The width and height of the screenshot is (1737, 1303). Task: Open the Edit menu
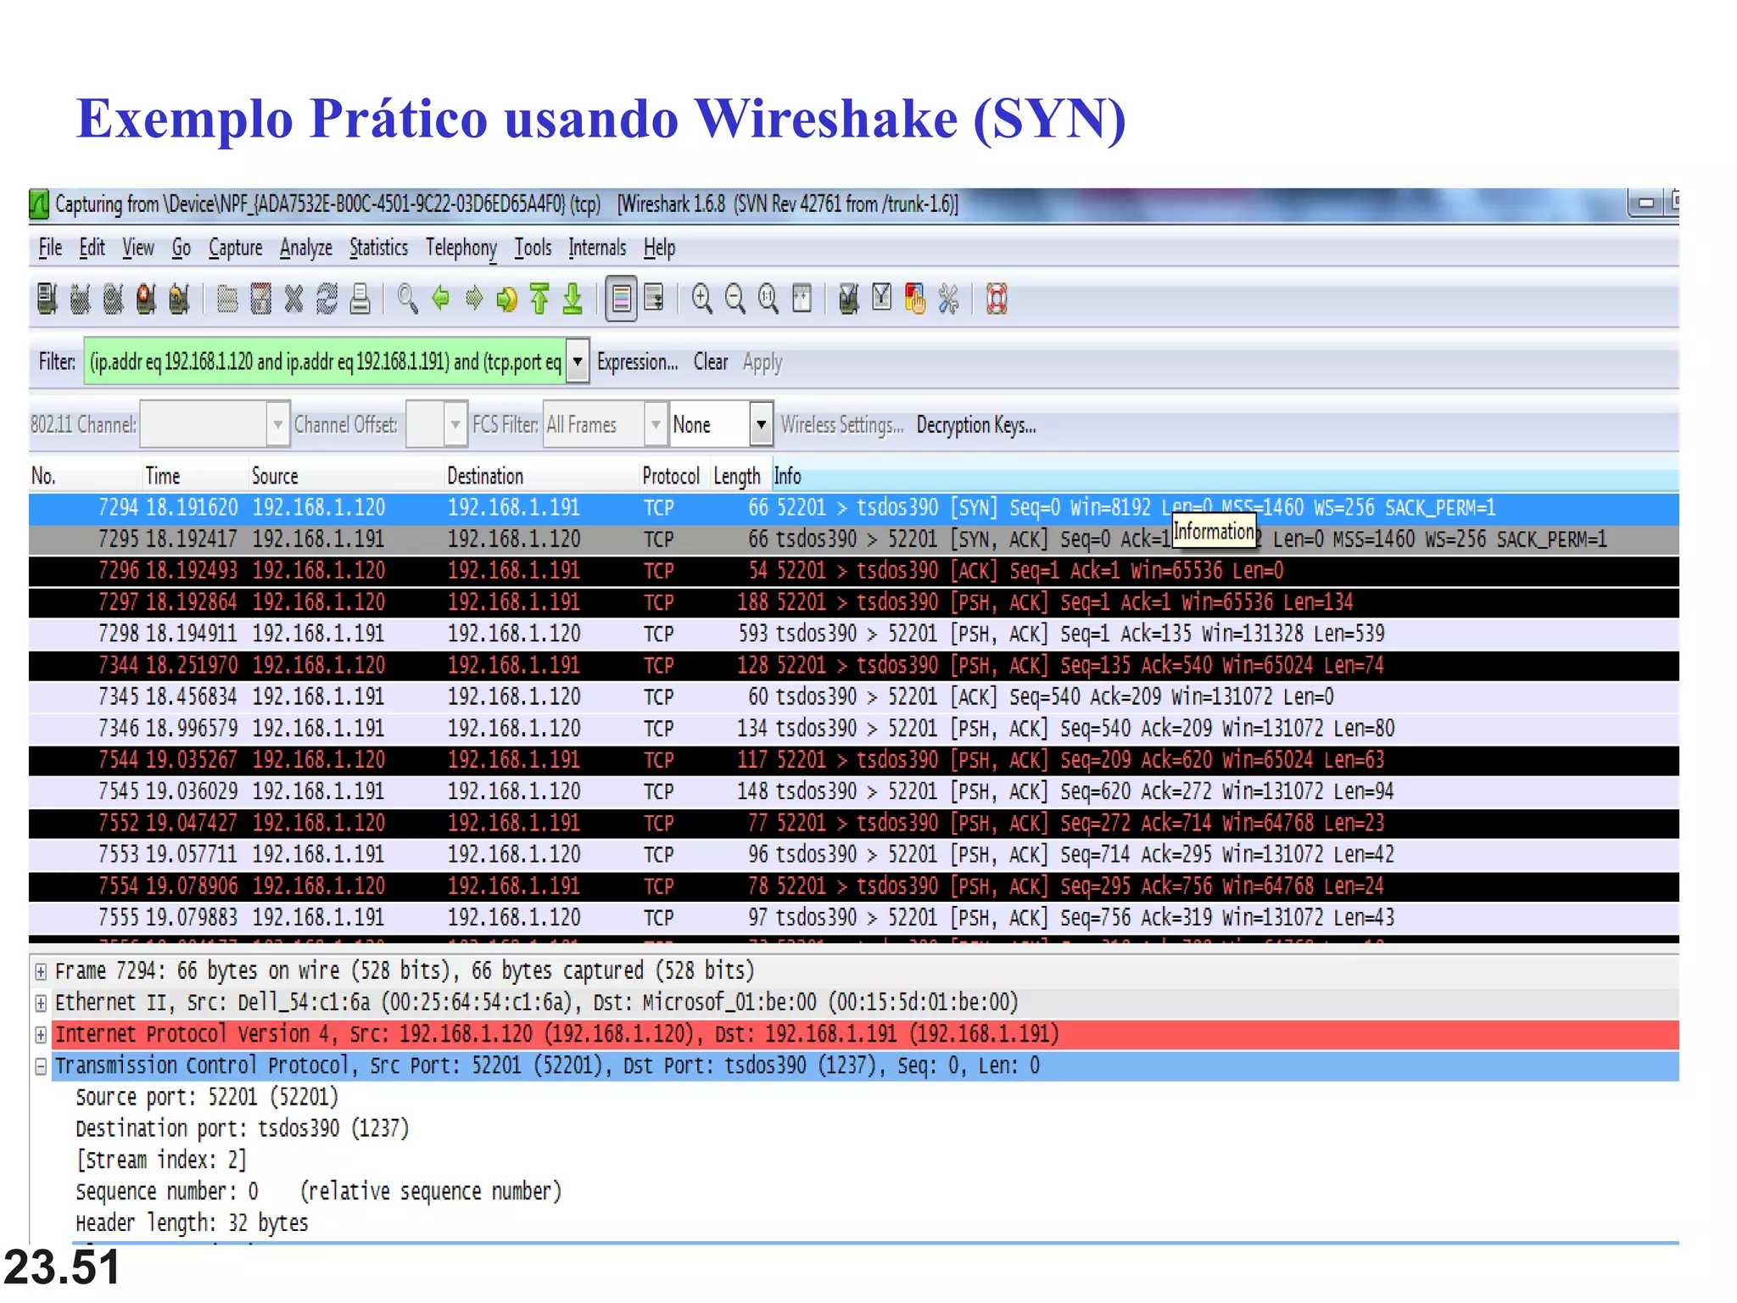tap(92, 248)
